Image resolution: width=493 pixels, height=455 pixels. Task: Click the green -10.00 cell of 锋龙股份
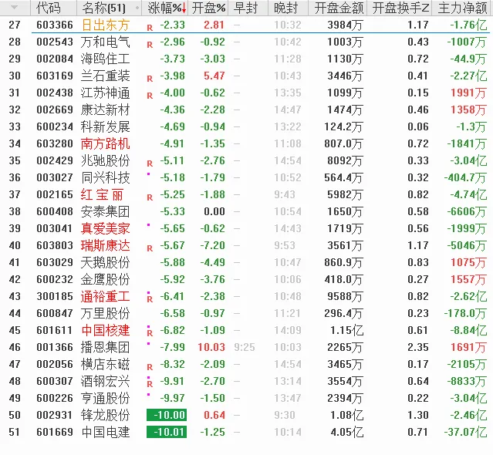(x=167, y=415)
